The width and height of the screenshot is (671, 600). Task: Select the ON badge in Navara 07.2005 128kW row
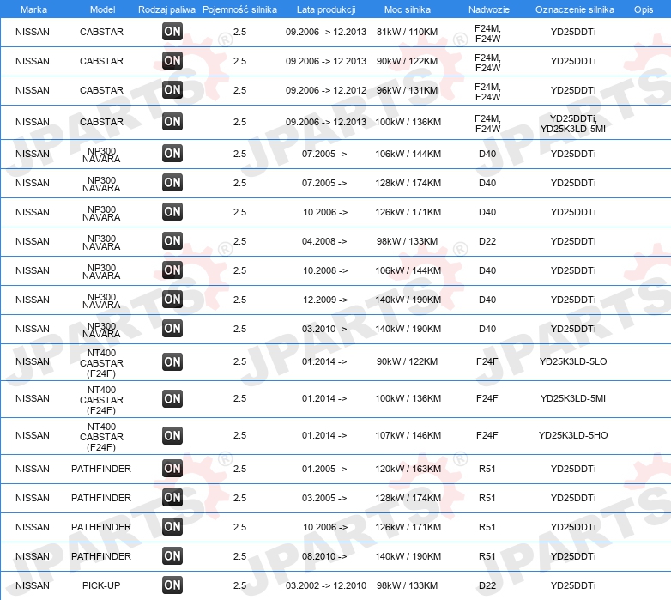[x=172, y=182]
